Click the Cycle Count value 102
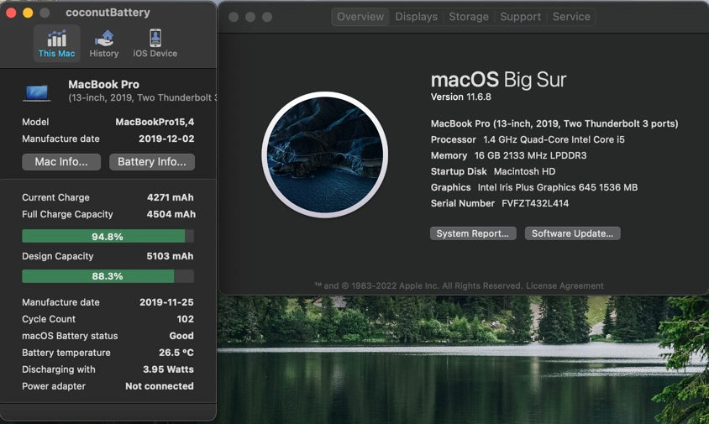This screenshot has height=424, width=709. coord(186,319)
